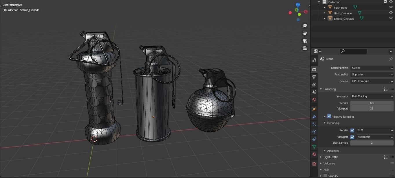Viewport: 395px width, 178px height.
Task: Uncheck the Collection exclude checkbox
Action: coord(385,2)
